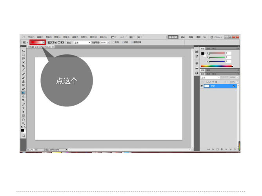Click the red channel slider in Color panel
Screen dimensions: 262x196
217,53
